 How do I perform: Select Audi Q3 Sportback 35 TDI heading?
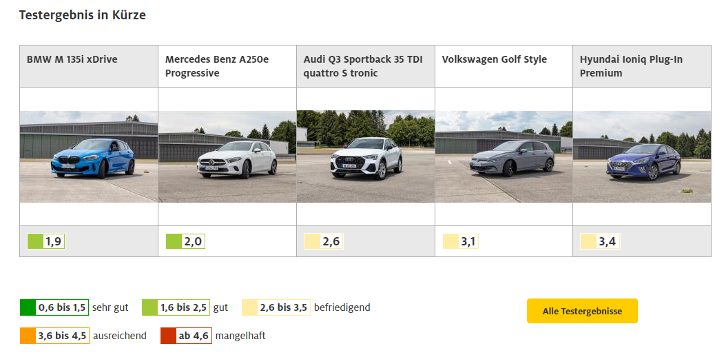[x=363, y=66]
